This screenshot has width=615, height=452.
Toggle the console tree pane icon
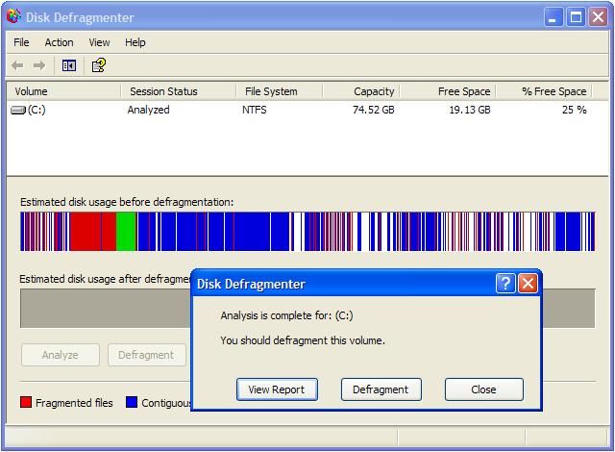click(69, 65)
